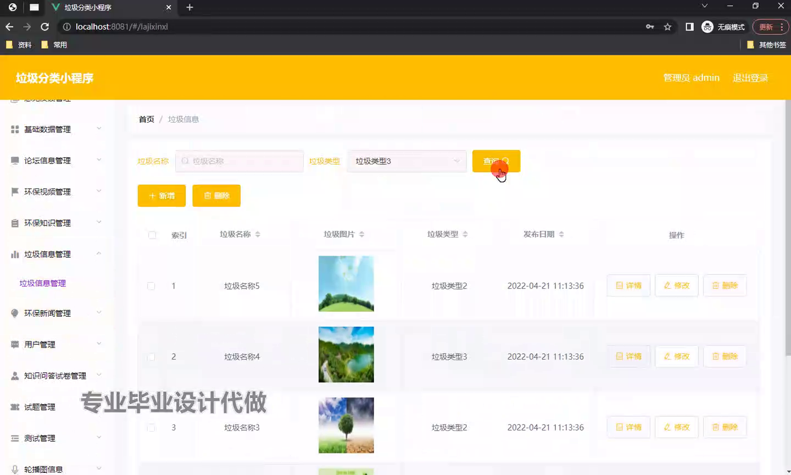Collapse the 垃圾信息管理 menu chevron

99,253
